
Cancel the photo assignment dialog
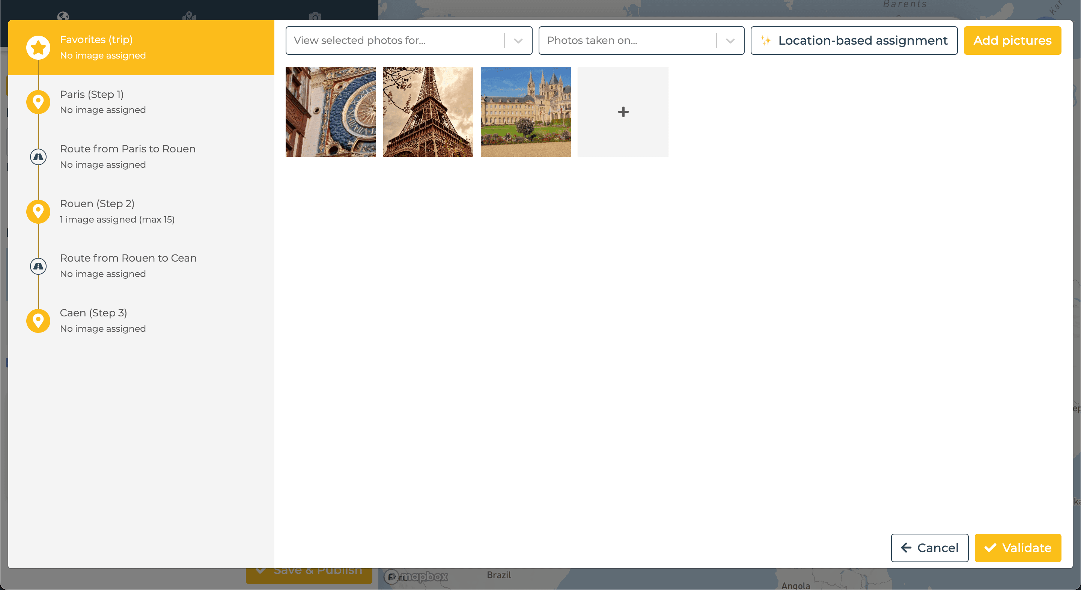pyautogui.click(x=929, y=548)
